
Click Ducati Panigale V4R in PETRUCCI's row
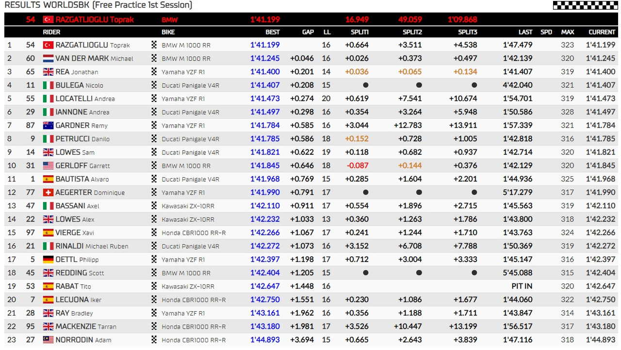coord(190,139)
